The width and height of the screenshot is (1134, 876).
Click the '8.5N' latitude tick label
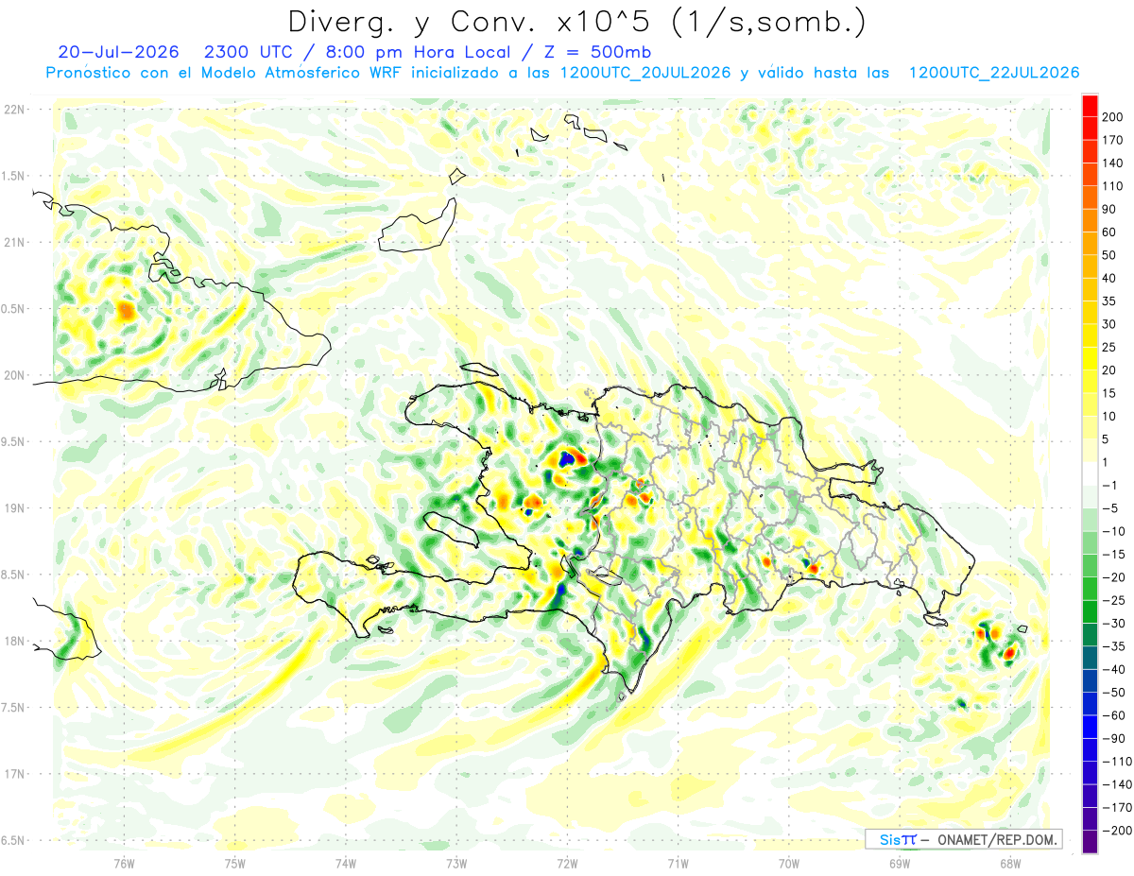[13, 575]
